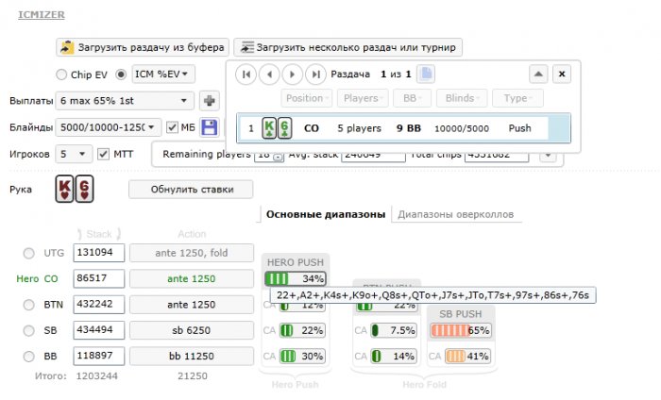Viewport: 661px width, 400px height.
Task: Adjust SB call 22% range bar
Action: pos(302,330)
